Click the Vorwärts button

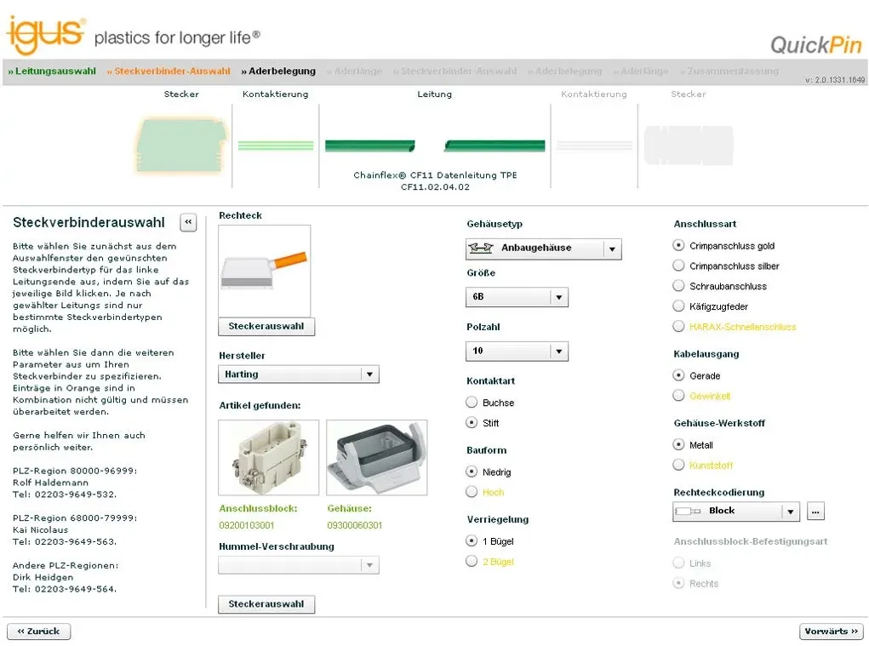click(830, 631)
